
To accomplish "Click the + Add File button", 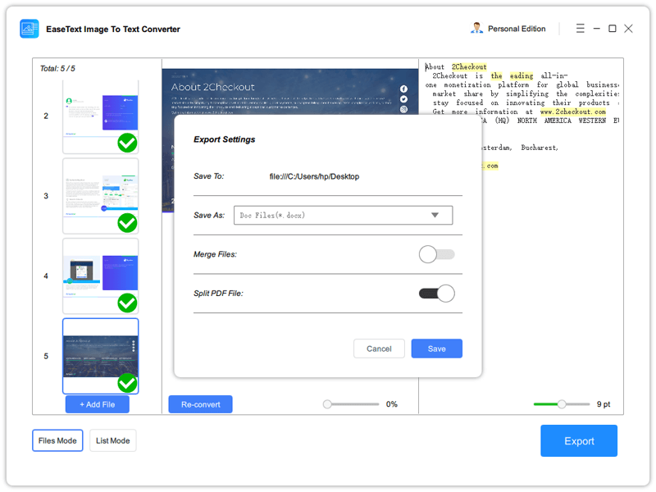I will click(97, 404).
